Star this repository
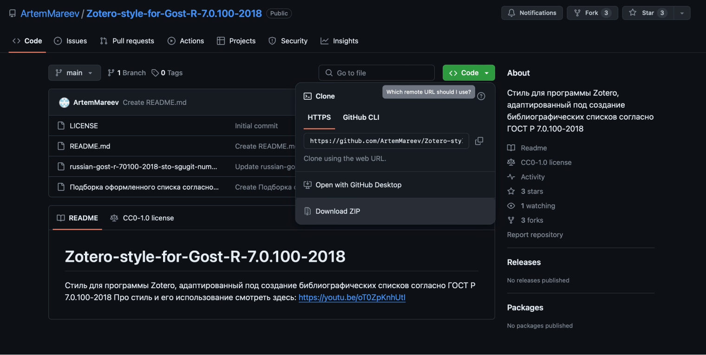706x355 pixels. point(647,13)
